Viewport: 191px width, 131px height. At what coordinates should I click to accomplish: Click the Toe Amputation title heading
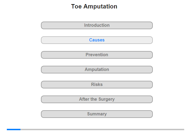[94, 6]
